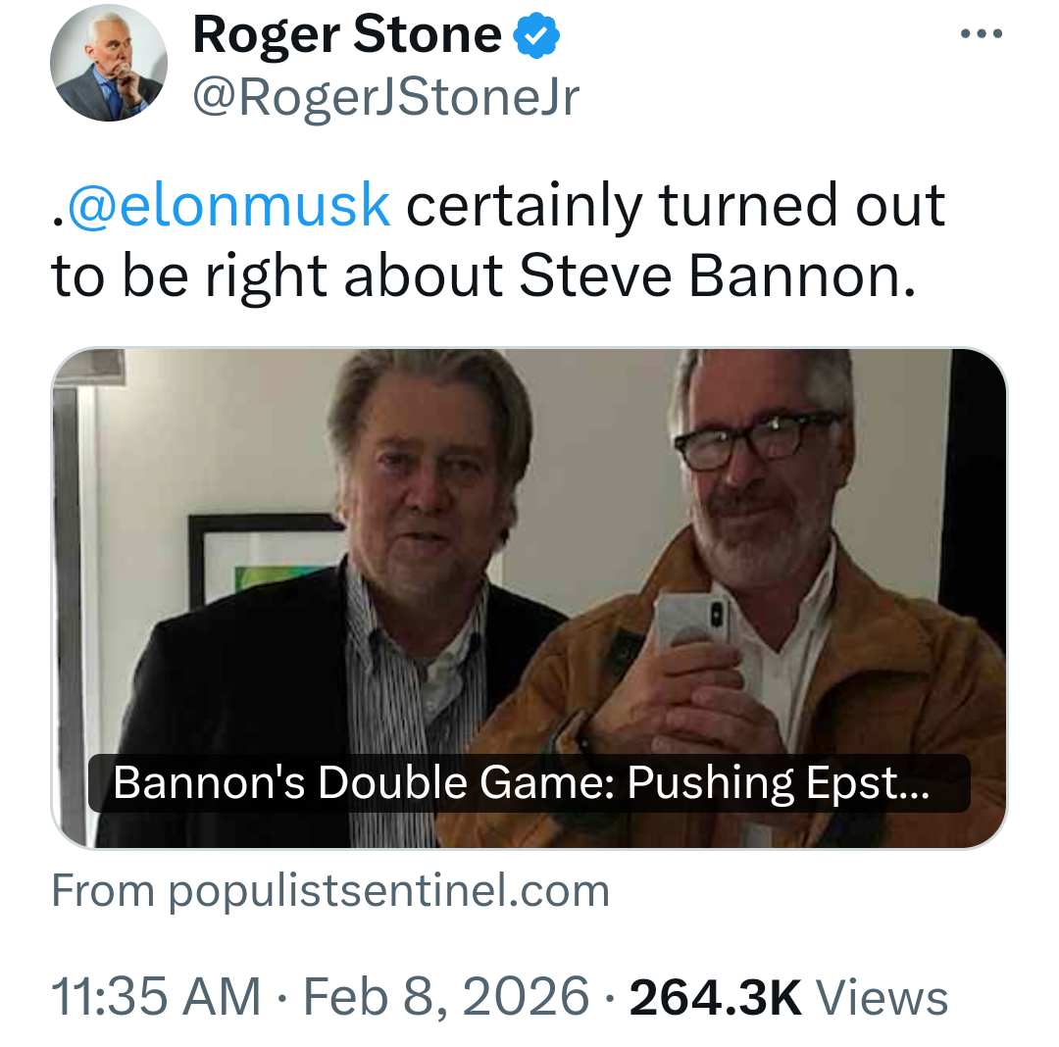Open the three-dot more options menu

982,35
